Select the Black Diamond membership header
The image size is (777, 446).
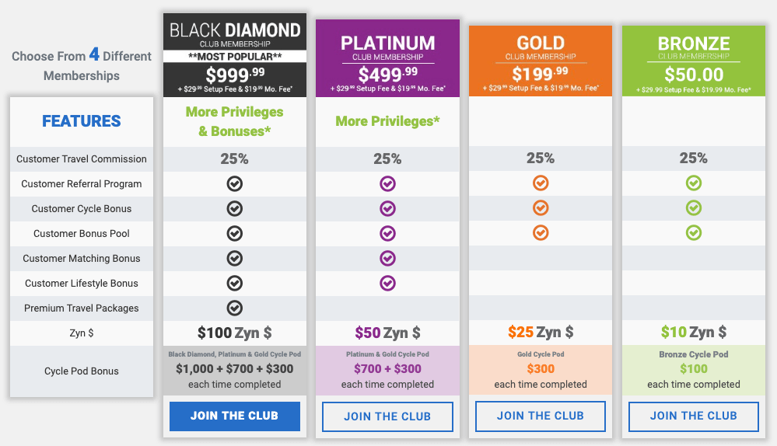pyautogui.click(x=235, y=55)
